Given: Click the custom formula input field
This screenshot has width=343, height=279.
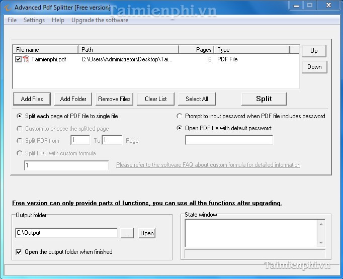Looking at the screenshot, I should 66,165.
